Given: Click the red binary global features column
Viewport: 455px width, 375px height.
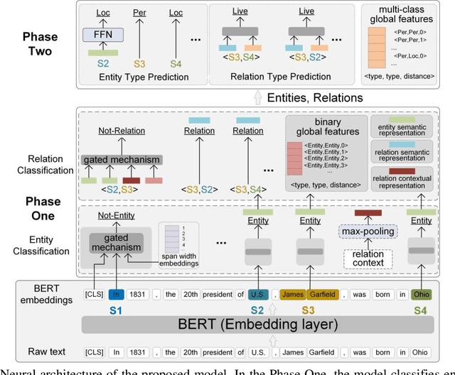Looking at the screenshot, I should click(x=292, y=162).
